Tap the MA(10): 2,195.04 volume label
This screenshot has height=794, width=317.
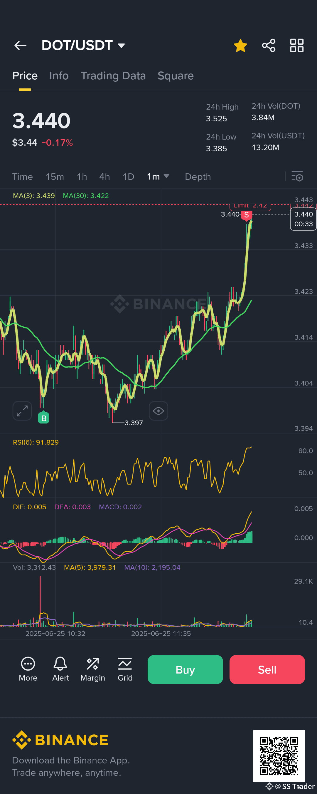click(x=152, y=567)
